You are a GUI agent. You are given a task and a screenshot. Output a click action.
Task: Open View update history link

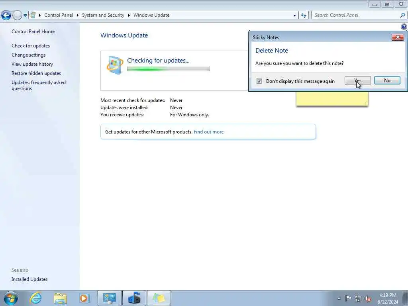click(x=32, y=64)
